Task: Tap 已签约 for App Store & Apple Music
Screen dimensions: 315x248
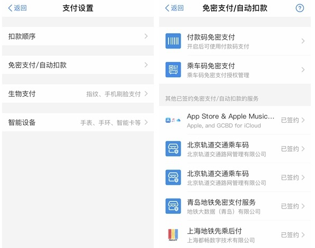Action: [290, 120]
